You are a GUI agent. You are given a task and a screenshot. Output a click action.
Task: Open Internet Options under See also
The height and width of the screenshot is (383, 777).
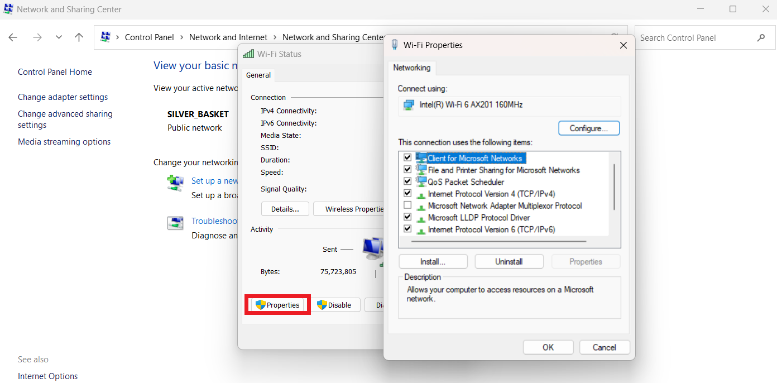48,376
